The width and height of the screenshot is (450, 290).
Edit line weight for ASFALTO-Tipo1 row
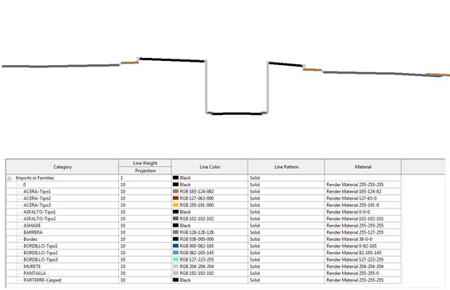coord(145,212)
